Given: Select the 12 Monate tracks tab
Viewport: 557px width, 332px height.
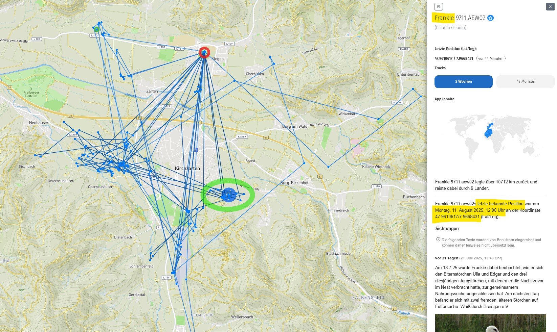Looking at the screenshot, I should tap(525, 82).
